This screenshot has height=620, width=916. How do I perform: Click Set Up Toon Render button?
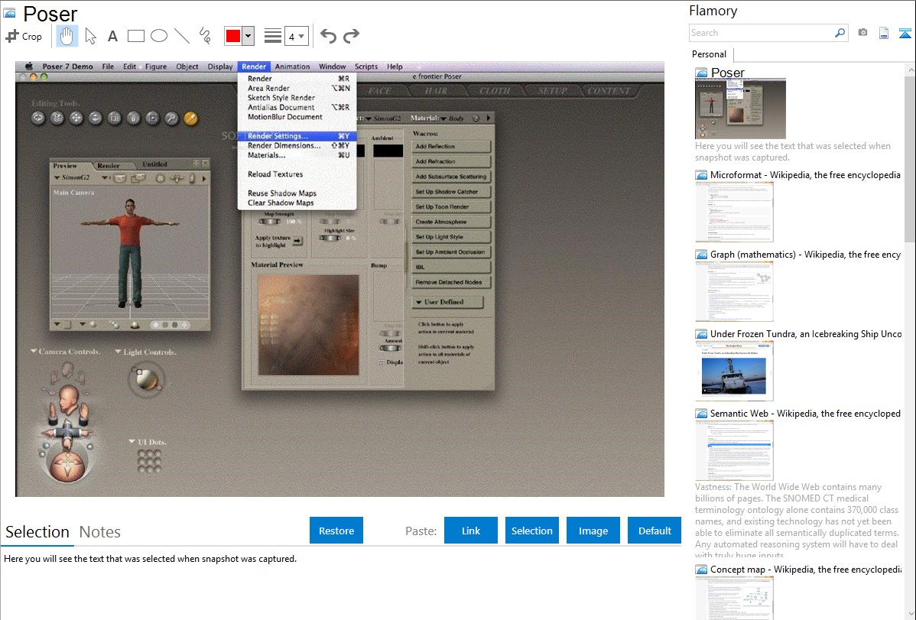[451, 207]
